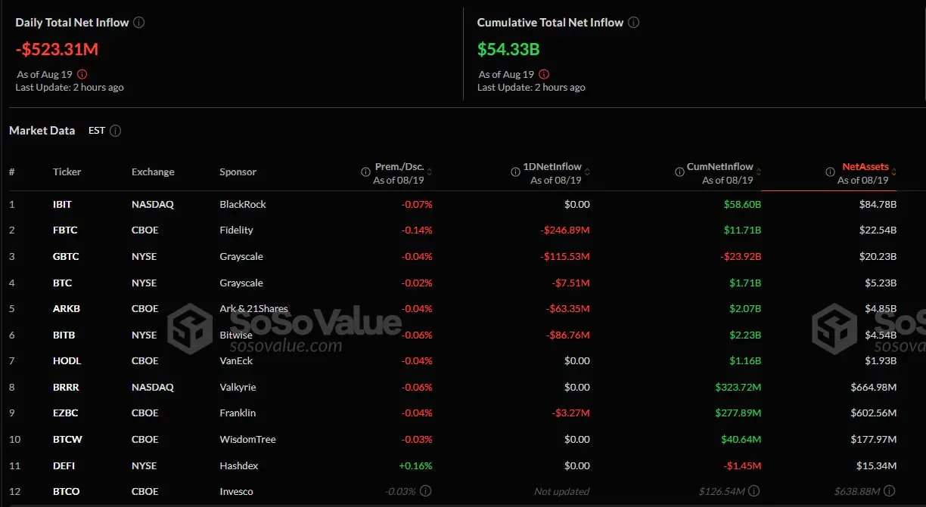Open the BTC ticker in row 4
The image size is (926, 507).
(x=62, y=283)
